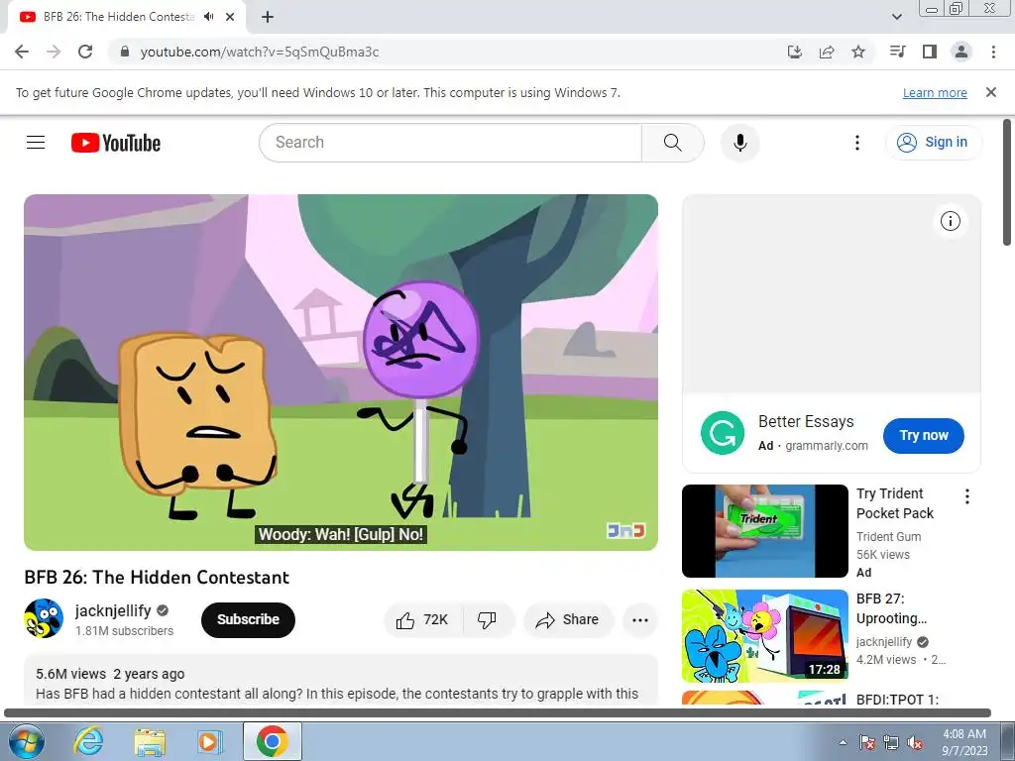Image resolution: width=1015 pixels, height=761 pixels.
Task: Bookmark this page with the star icon
Action: click(x=858, y=52)
